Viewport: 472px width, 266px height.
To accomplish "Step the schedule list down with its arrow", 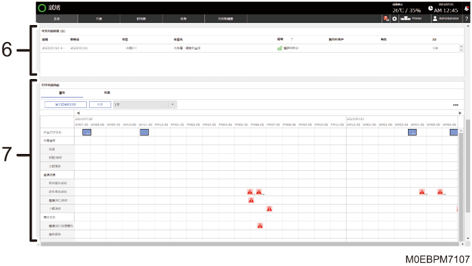I will [461, 50].
